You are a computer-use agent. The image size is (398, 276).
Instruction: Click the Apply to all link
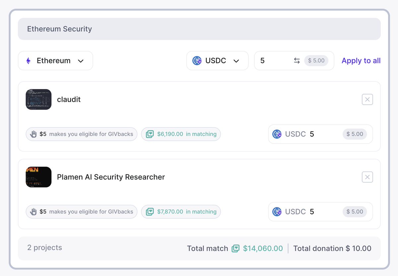pyautogui.click(x=361, y=61)
